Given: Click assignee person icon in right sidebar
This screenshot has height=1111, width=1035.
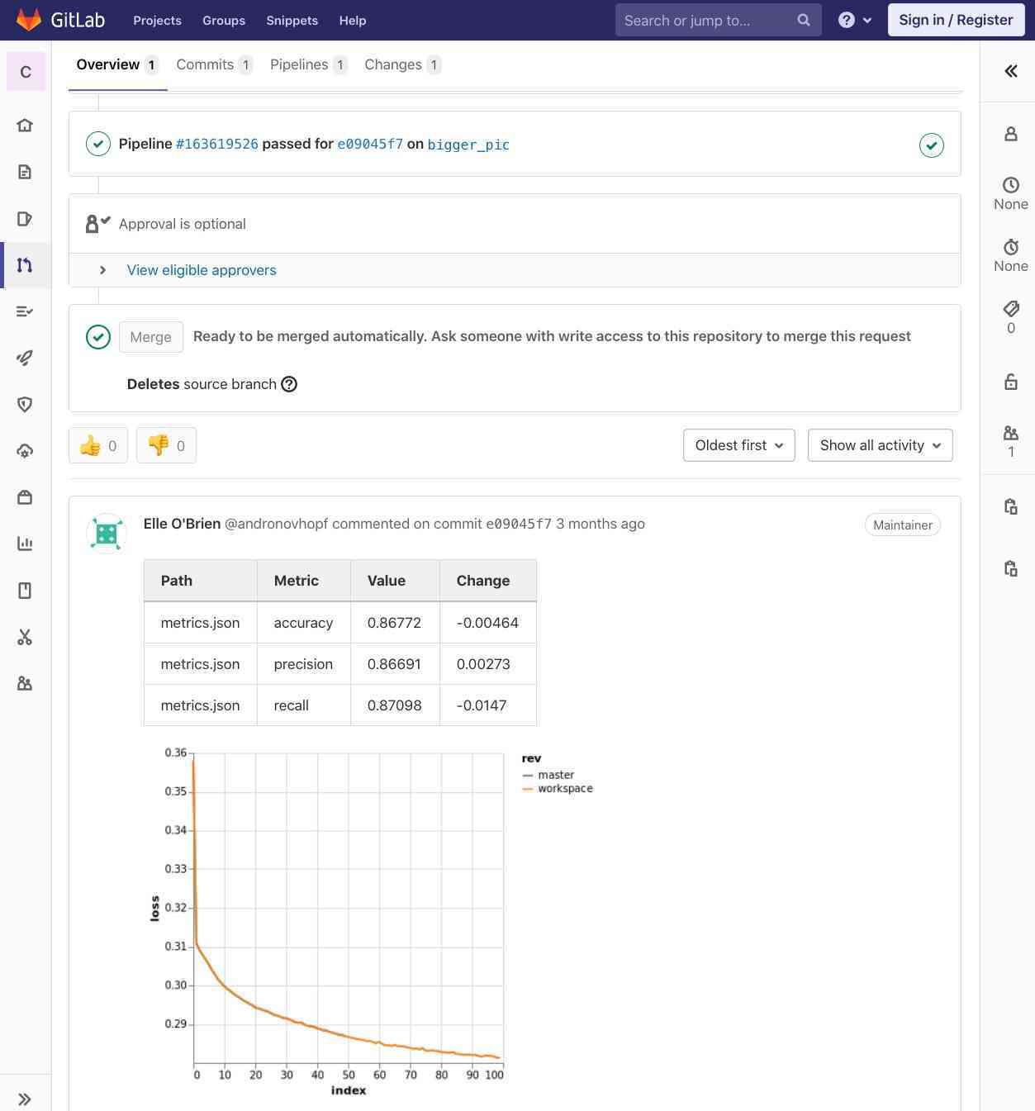Looking at the screenshot, I should (x=1011, y=134).
